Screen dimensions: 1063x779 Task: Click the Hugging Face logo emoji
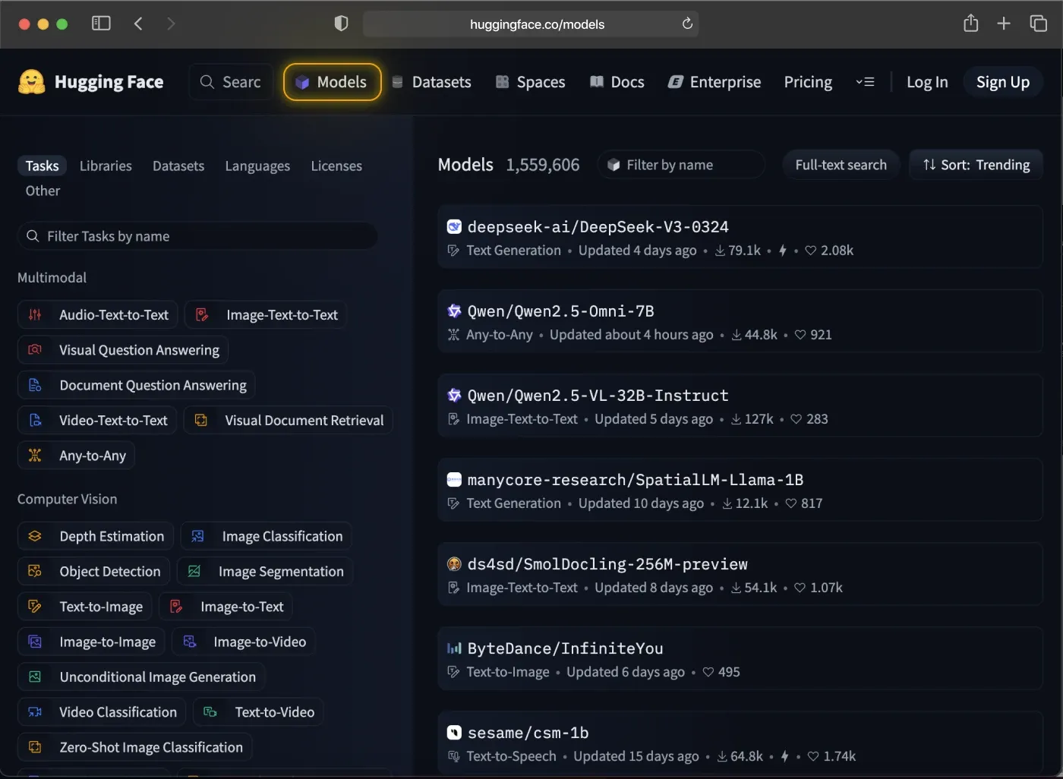pos(32,82)
